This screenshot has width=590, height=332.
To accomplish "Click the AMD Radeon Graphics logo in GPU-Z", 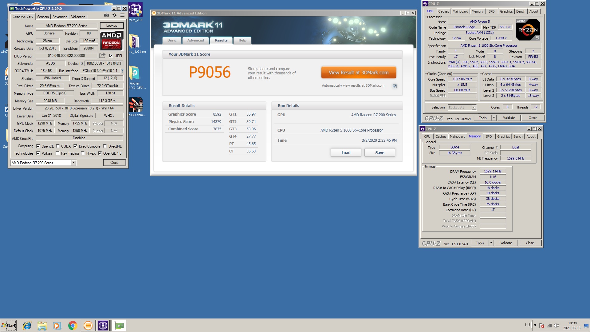I will (112, 41).
